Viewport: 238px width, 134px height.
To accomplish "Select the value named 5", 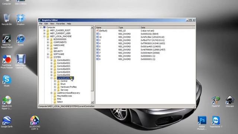I will pyautogui.click(x=100, y=47).
